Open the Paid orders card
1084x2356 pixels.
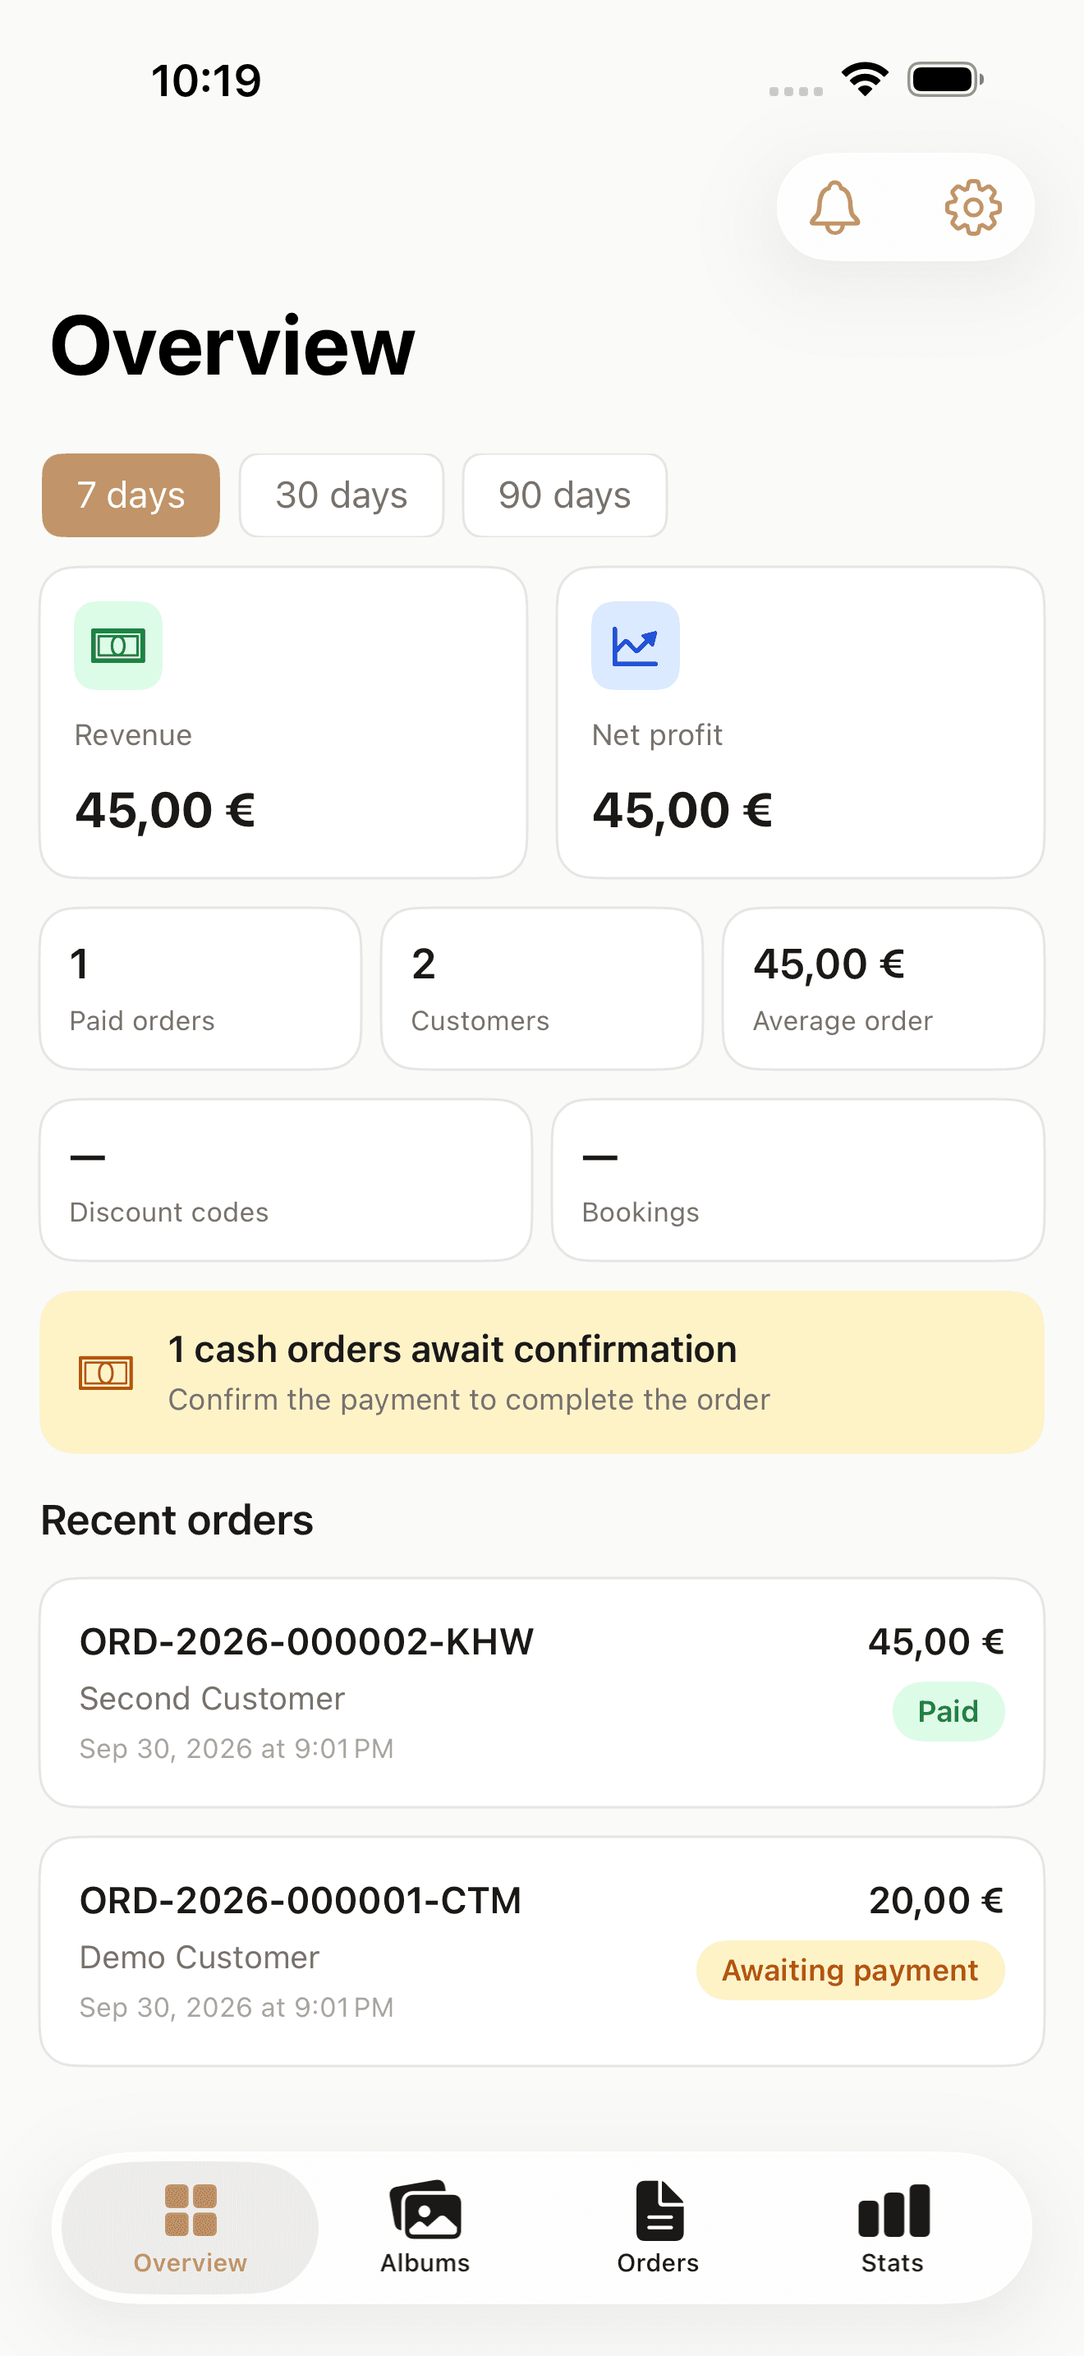click(x=200, y=989)
